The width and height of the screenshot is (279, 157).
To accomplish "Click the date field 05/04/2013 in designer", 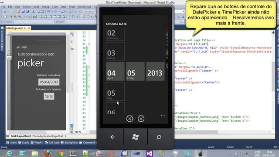I will pyautogui.click(x=49, y=82).
